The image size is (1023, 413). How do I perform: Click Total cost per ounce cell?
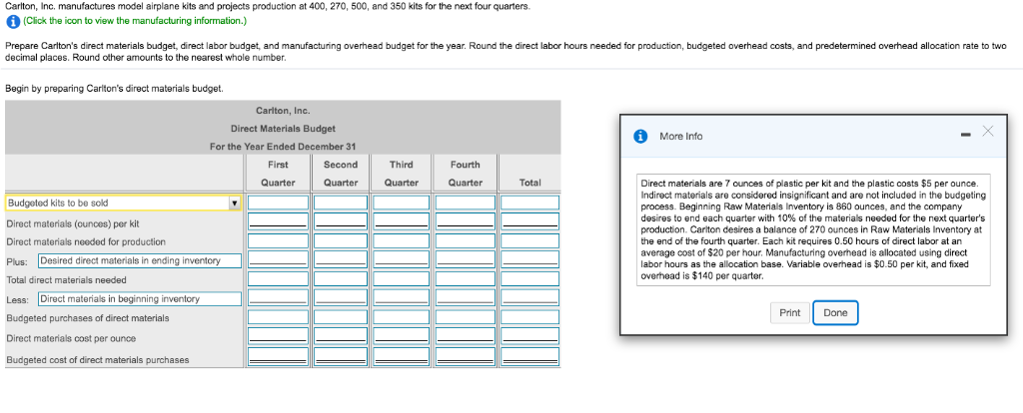529,336
